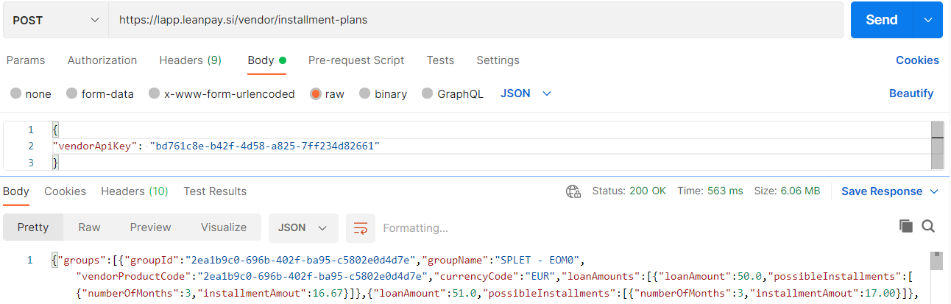This screenshot has height=304, width=951.
Task: Open the Cookies link at right
Action: point(917,60)
